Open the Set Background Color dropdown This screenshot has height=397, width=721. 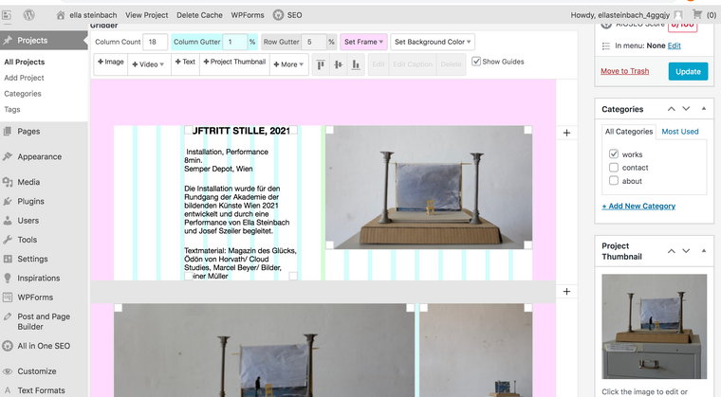(x=433, y=42)
